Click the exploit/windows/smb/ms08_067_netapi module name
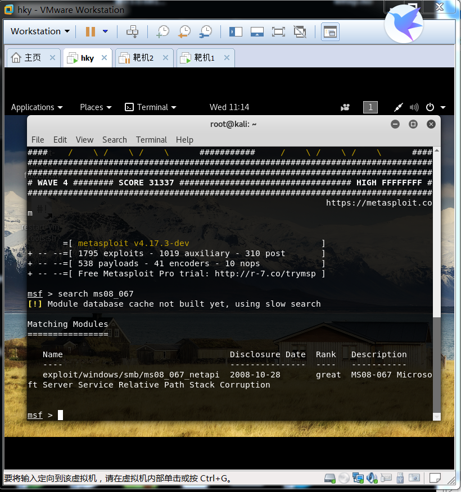Screen dimensions: 461x492 tap(130, 375)
